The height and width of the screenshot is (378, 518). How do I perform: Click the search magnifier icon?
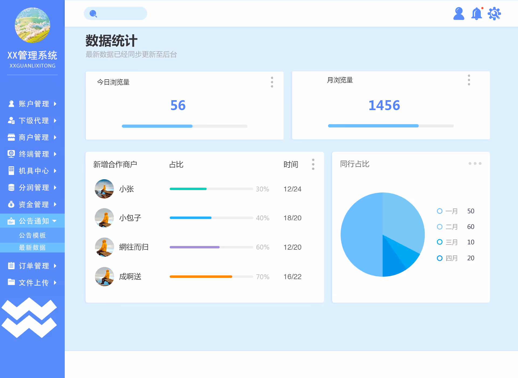click(x=93, y=13)
